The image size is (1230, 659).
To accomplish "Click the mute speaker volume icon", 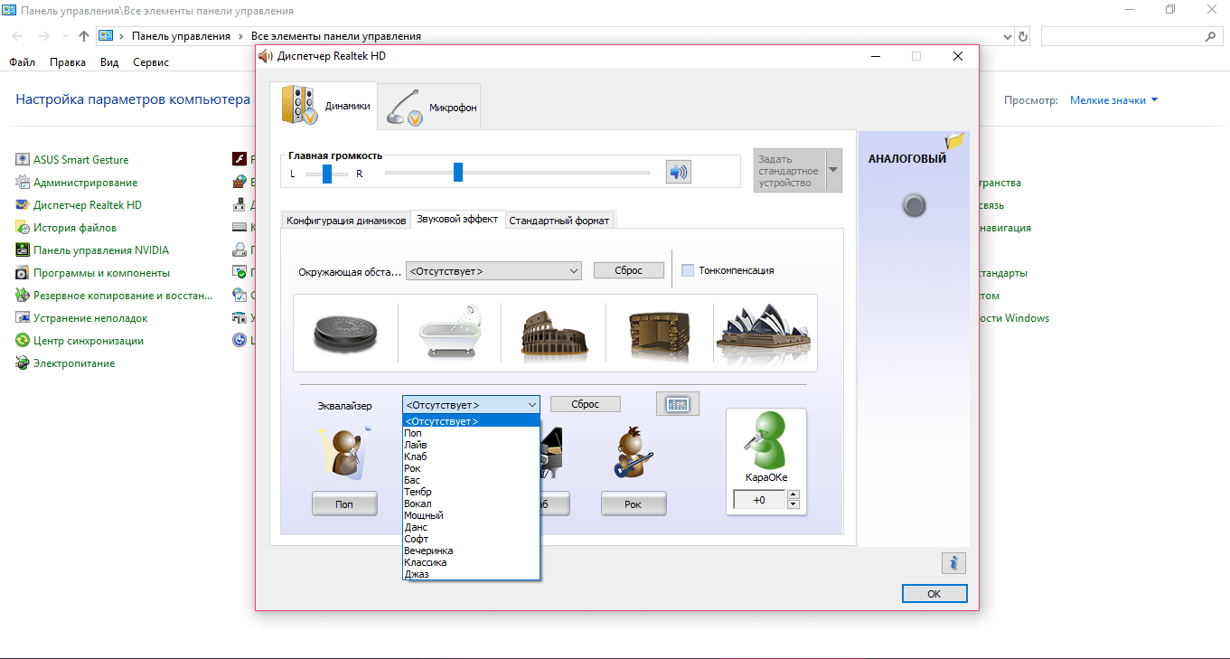I will click(x=679, y=172).
